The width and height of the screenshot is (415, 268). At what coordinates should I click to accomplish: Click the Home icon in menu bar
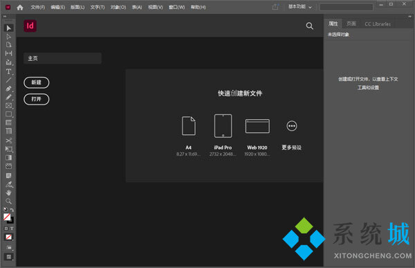coord(20,8)
